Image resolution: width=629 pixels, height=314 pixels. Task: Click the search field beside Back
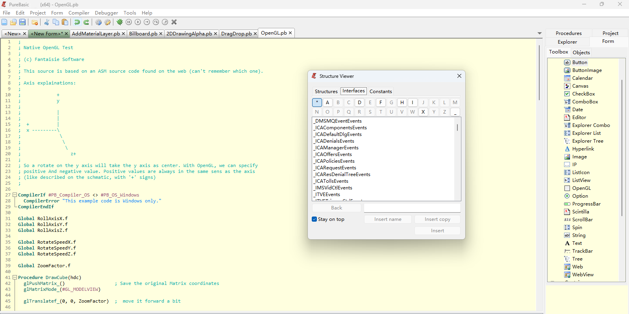tap(412, 208)
